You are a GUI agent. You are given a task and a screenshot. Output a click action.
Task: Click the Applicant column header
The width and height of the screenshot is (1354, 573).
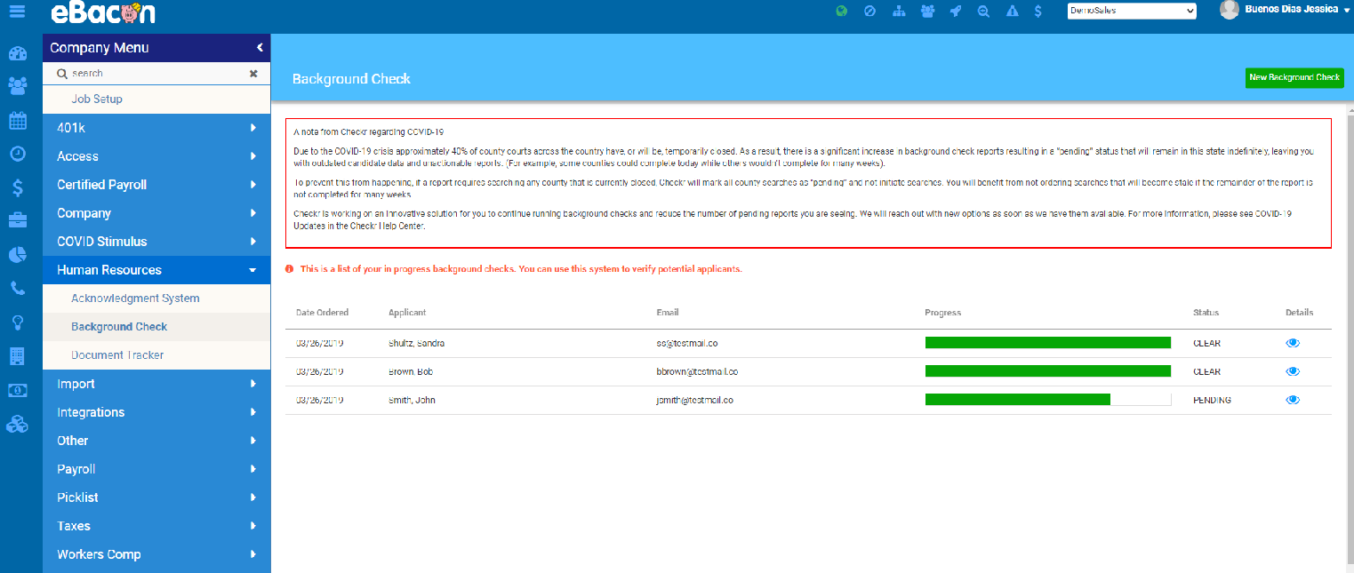click(x=407, y=313)
